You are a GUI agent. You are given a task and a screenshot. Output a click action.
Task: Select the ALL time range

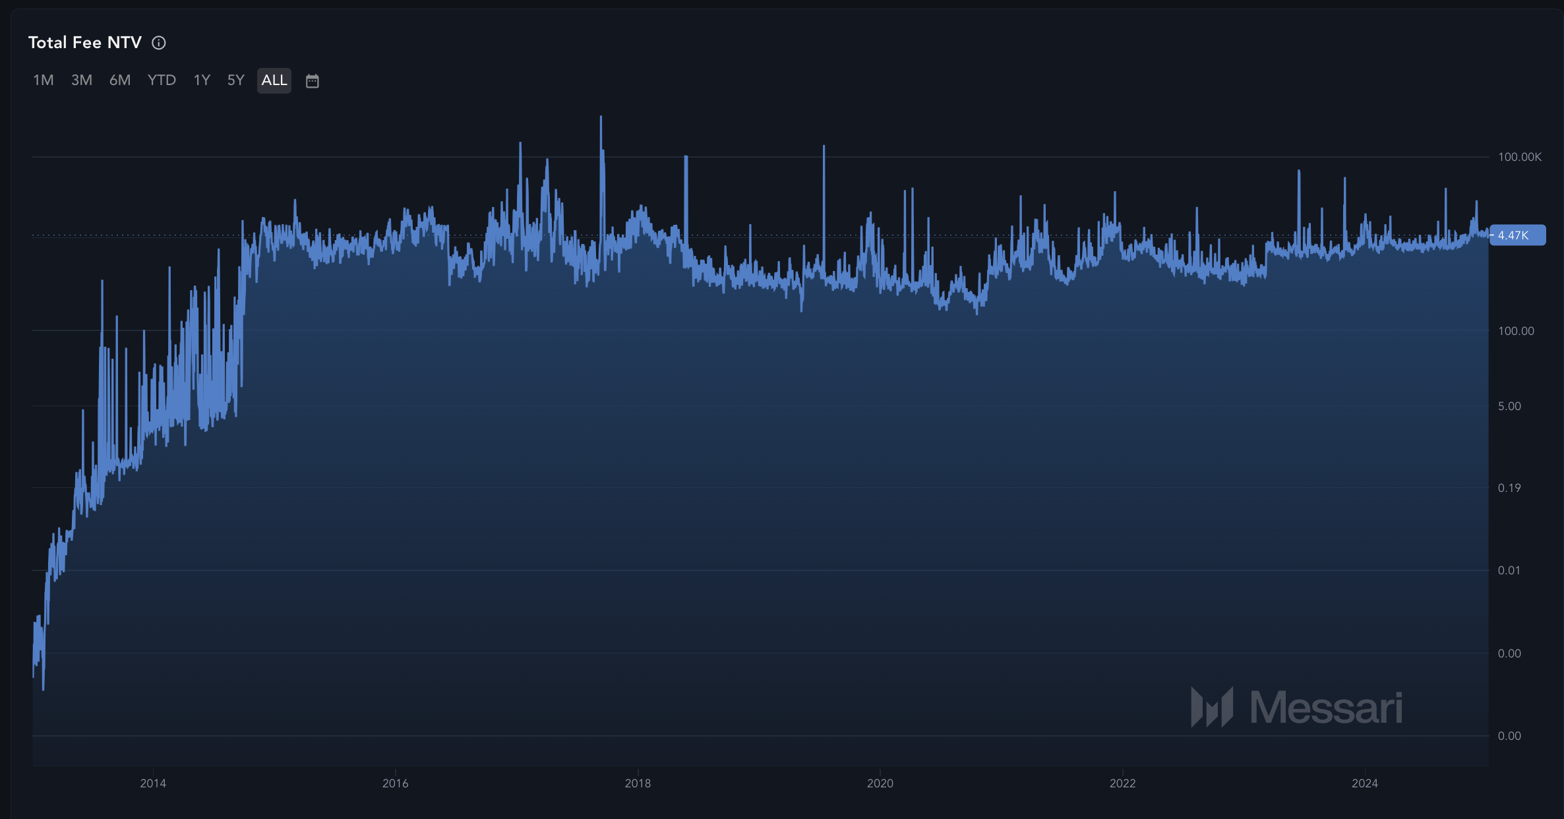274,80
